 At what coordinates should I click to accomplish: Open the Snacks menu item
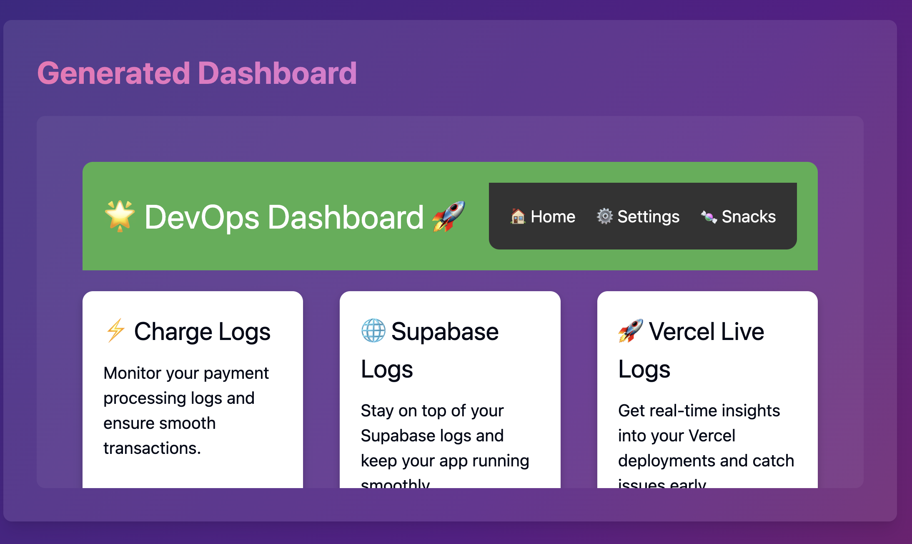(748, 217)
